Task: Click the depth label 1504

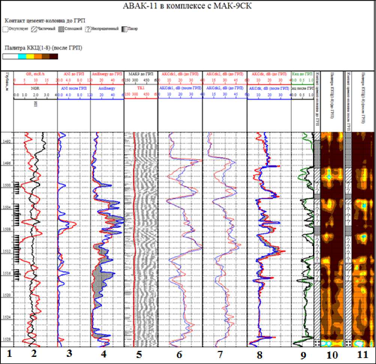Action: [x=6, y=207]
